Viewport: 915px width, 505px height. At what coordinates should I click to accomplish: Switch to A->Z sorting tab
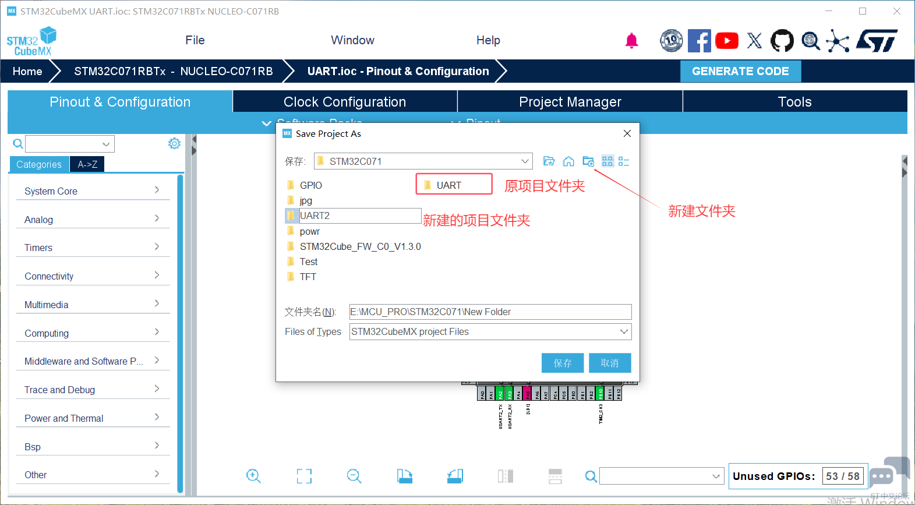point(87,165)
